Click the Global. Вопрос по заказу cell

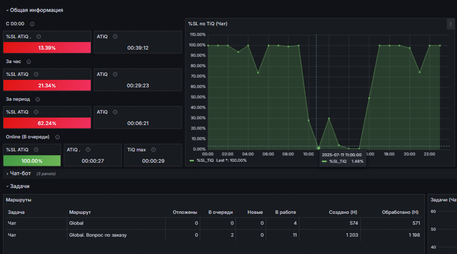coord(98,235)
